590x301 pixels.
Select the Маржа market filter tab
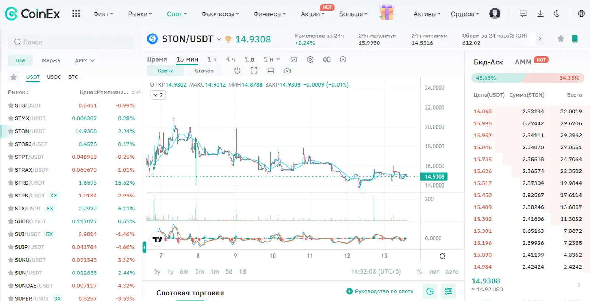51,60
